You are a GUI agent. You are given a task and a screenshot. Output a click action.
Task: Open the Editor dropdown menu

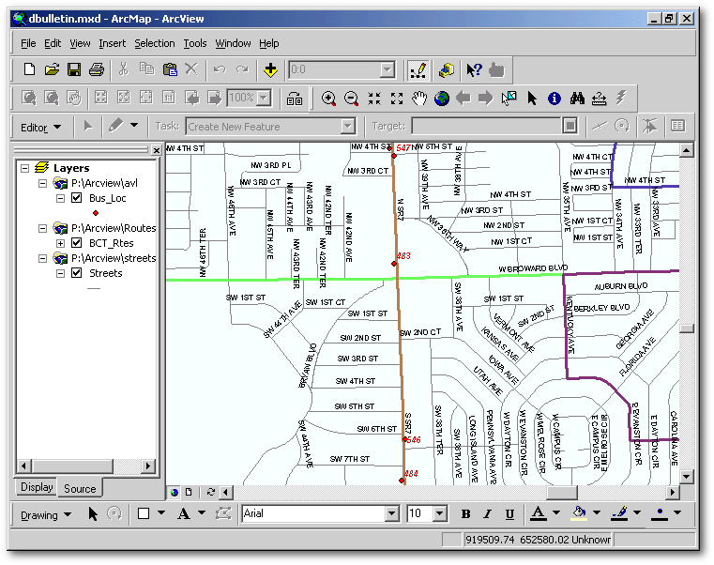tap(40, 127)
